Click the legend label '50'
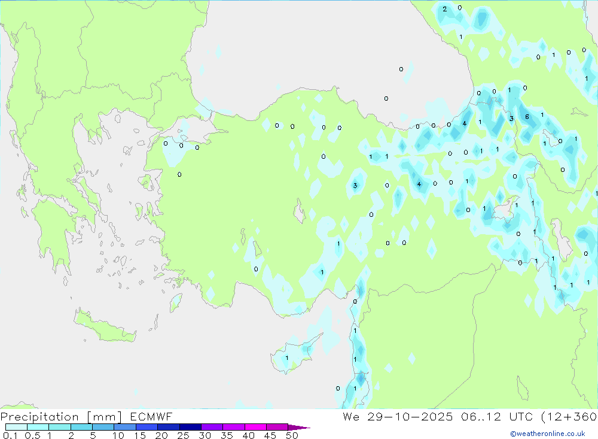 tap(292, 435)
